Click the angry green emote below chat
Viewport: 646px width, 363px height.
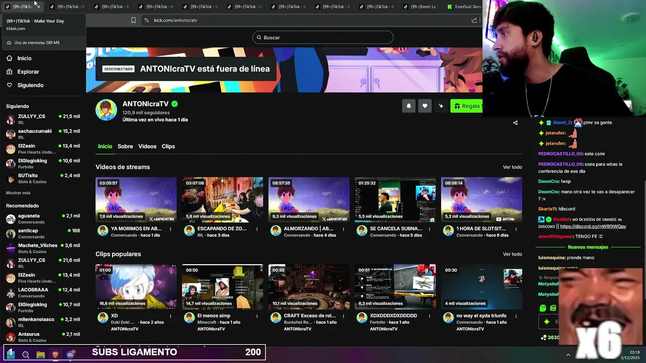(553, 308)
